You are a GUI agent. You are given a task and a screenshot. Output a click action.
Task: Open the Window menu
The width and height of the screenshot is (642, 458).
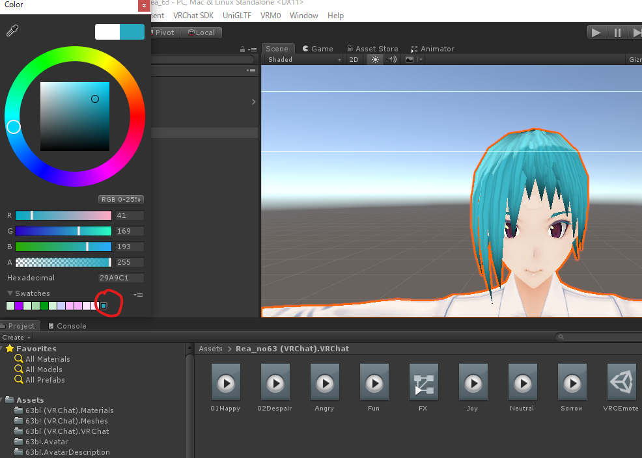click(304, 16)
